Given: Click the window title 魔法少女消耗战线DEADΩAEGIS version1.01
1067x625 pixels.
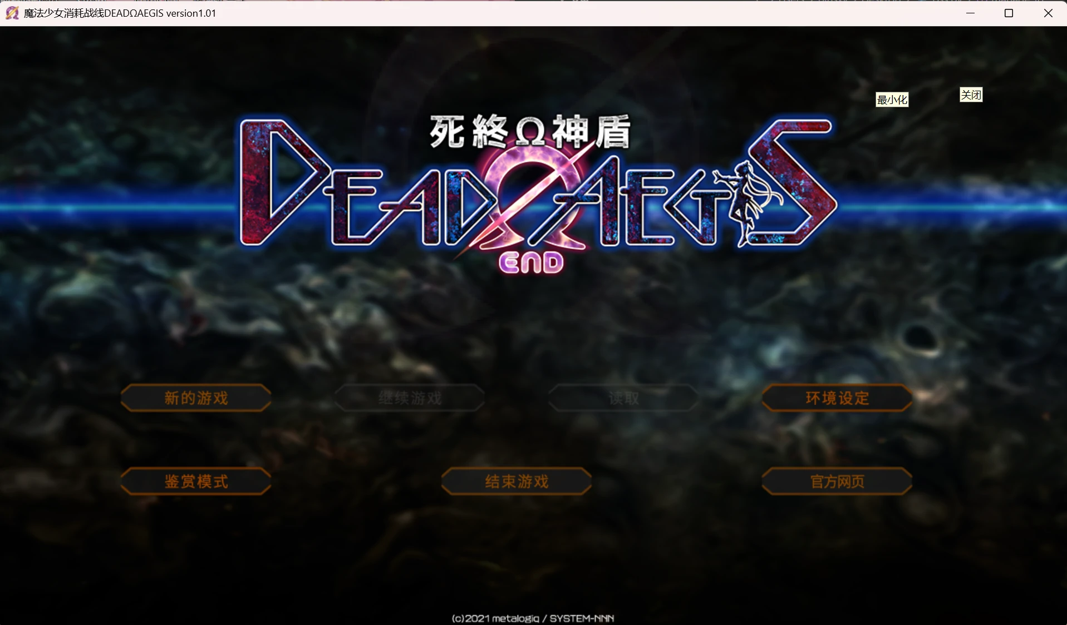Looking at the screenshot, I should (x=120, y=13).
